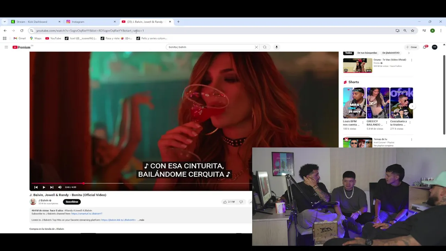Screen dimensions: 446x251
Task: Open menu for Cosculluela short
Action: (x=410, y=122)
